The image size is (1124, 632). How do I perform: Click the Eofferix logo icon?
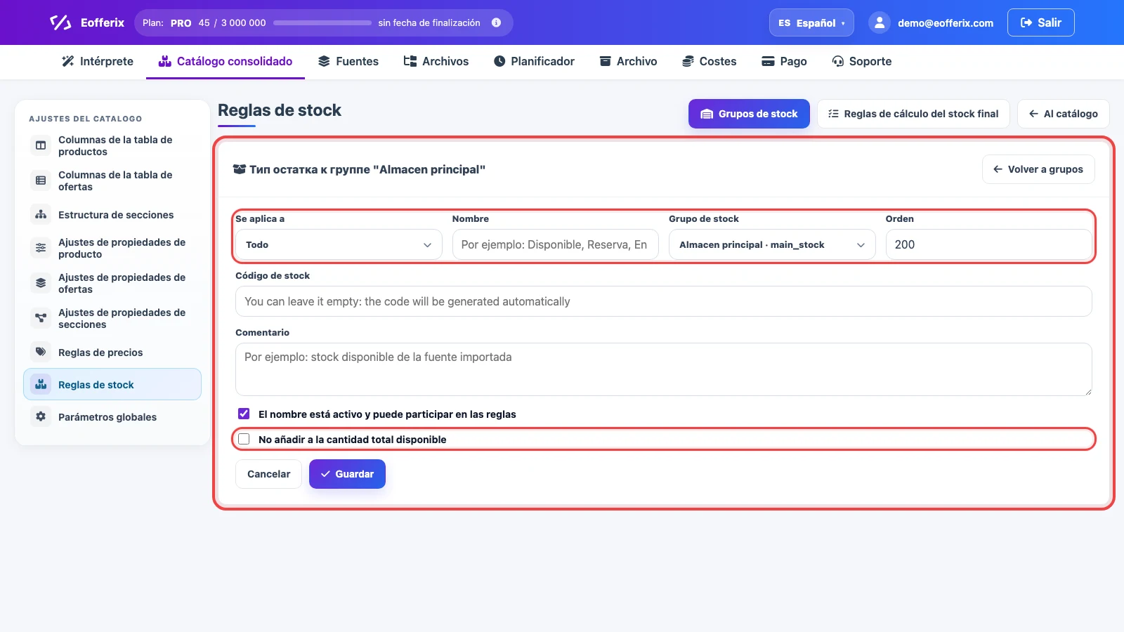point(60,22)
